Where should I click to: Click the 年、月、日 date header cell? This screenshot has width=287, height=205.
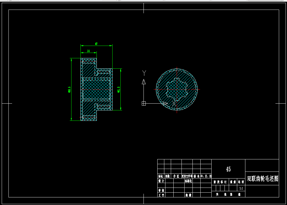[206, 176]
